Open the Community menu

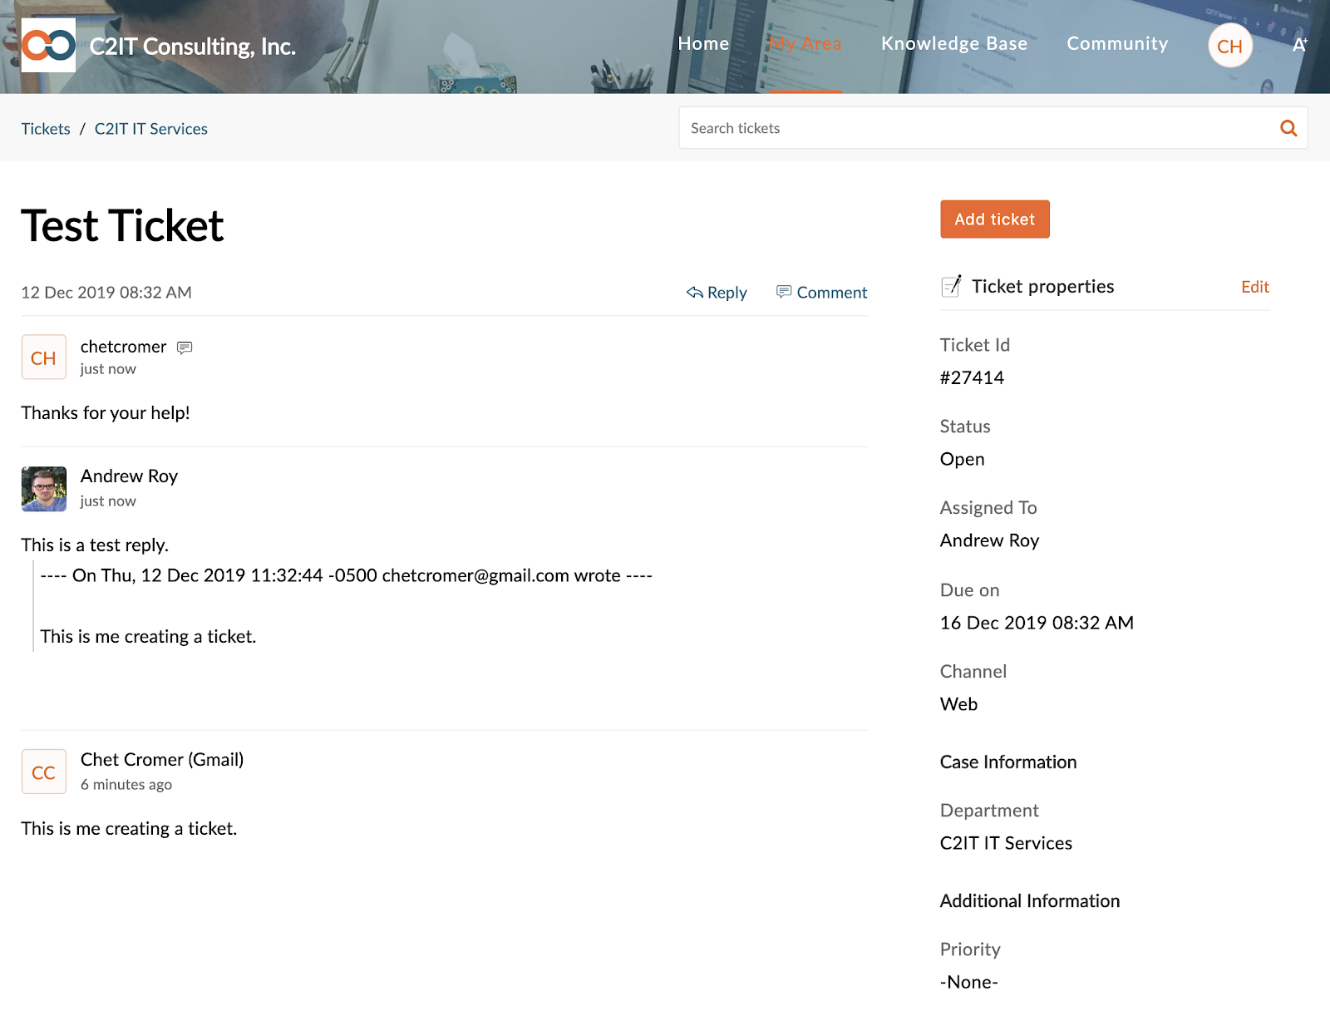1117,43
